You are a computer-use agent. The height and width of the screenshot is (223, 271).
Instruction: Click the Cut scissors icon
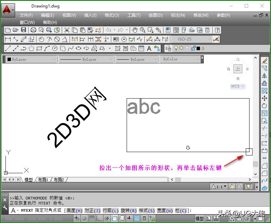tap(67, 30)
